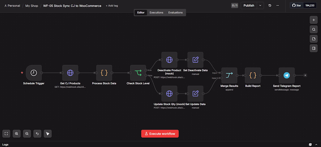
Task: Expand the Publish dropdown arrow
Action: click(x=260, y=6)
